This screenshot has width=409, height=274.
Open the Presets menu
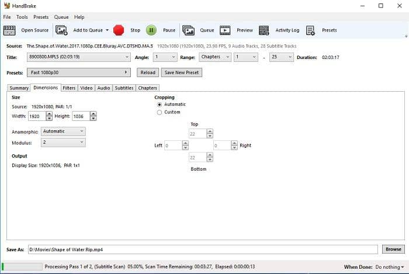(41, 17)
